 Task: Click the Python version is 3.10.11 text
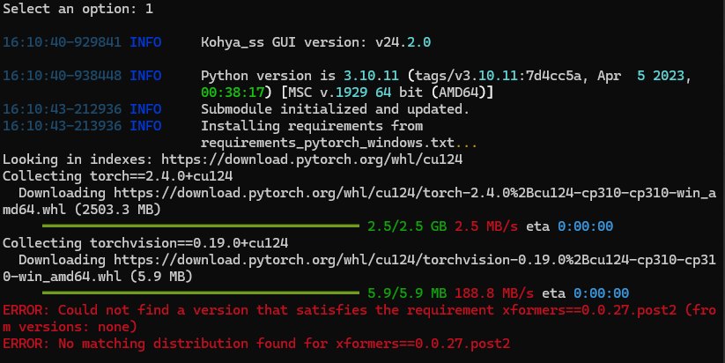(x=300, y=76)
